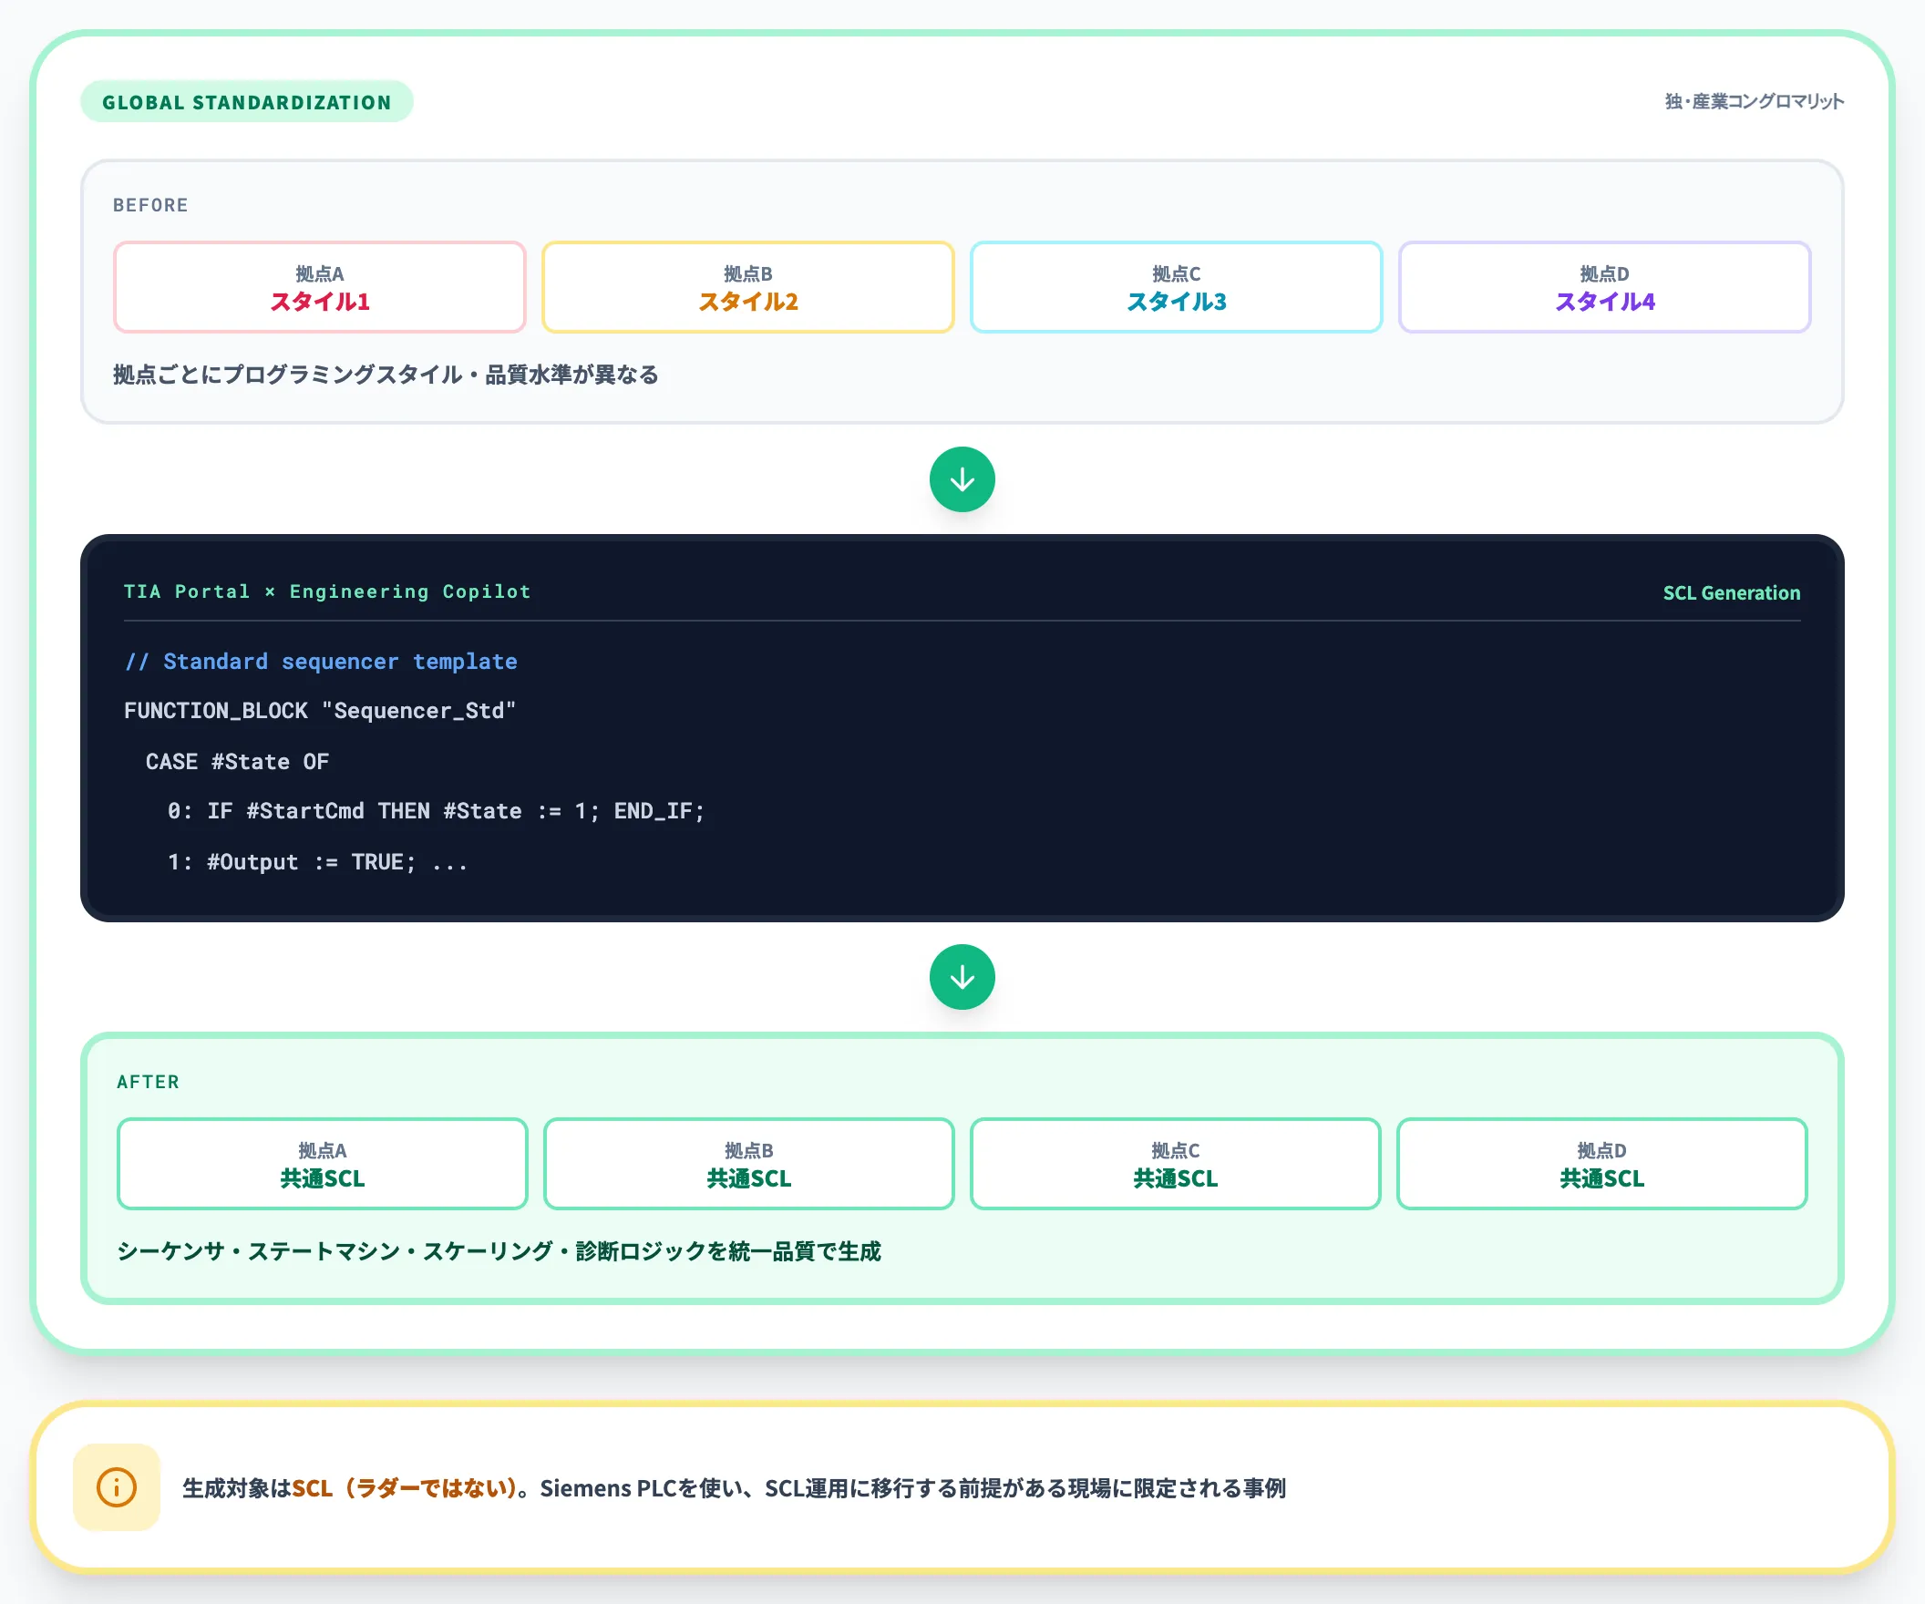Select the 拠点B スタイル2 card

748,287
